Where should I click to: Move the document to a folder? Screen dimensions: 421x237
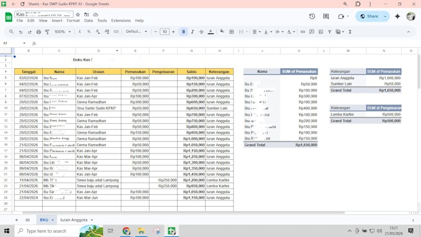tap(87, 14)
